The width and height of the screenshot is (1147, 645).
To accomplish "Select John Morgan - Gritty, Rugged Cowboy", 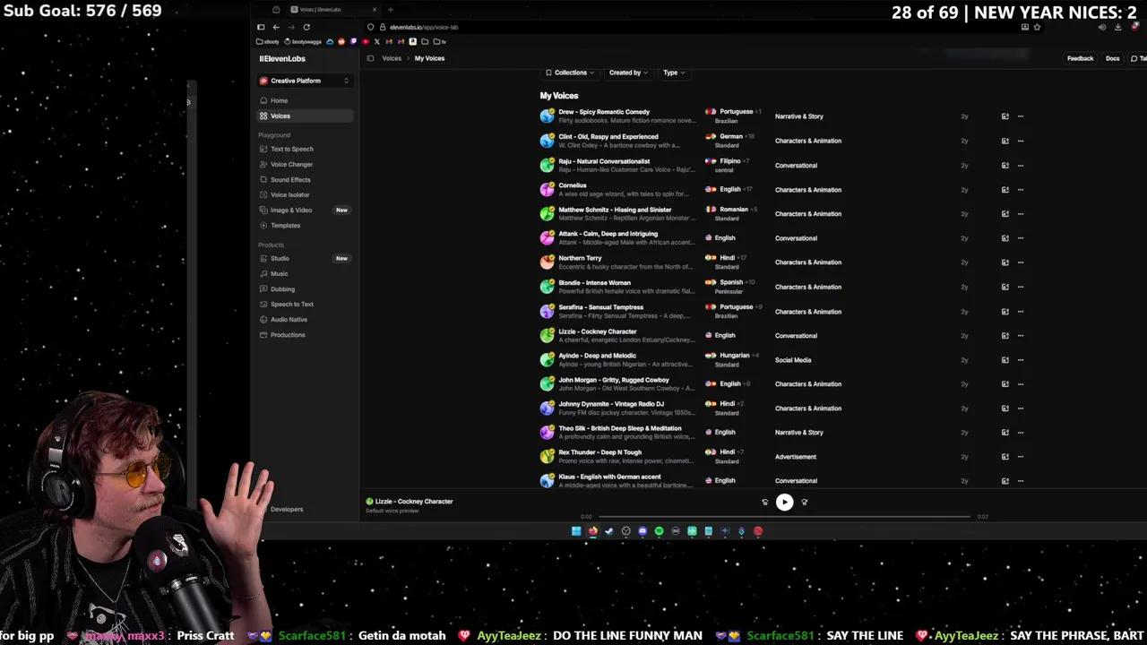I will coord(614,380).
